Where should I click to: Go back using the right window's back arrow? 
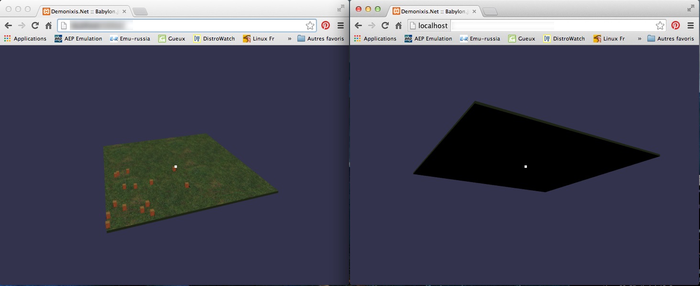(x=358, y=26)
